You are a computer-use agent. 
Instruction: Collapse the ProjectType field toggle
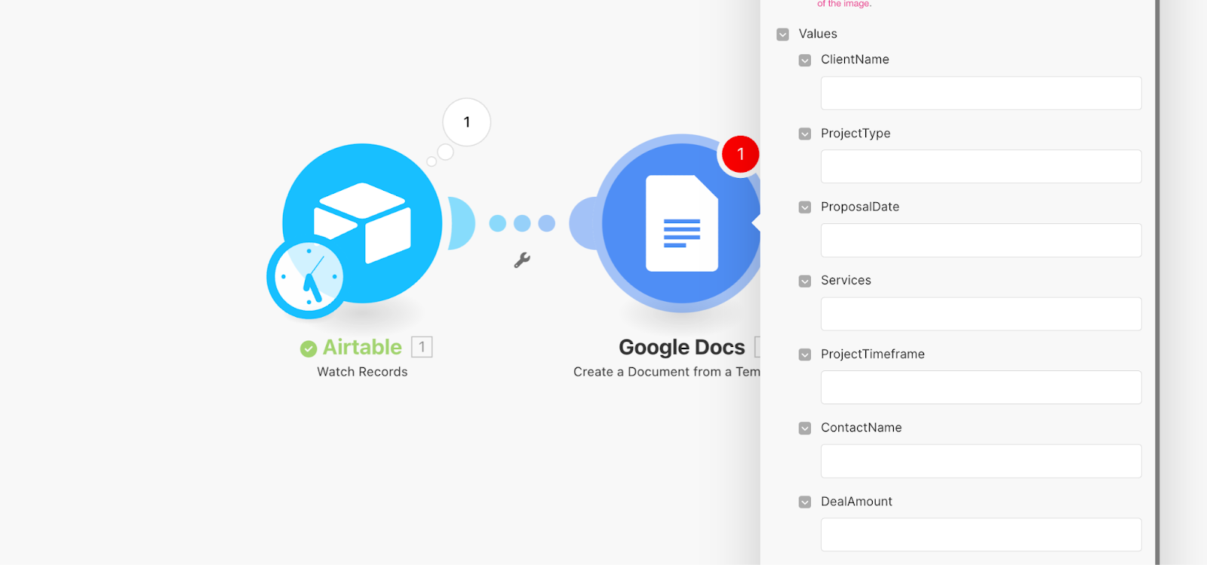click(x=805, y=134)
